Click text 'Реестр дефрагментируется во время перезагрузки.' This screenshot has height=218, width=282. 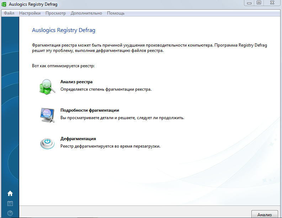(x=110, y=146)
